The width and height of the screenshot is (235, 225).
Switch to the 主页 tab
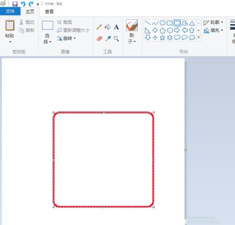[x=30, y=11]
